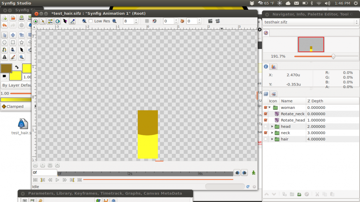This screenshot has width=360, height=202.
Task: Toggle snap to grid
Action: click(x=154, y=21)
